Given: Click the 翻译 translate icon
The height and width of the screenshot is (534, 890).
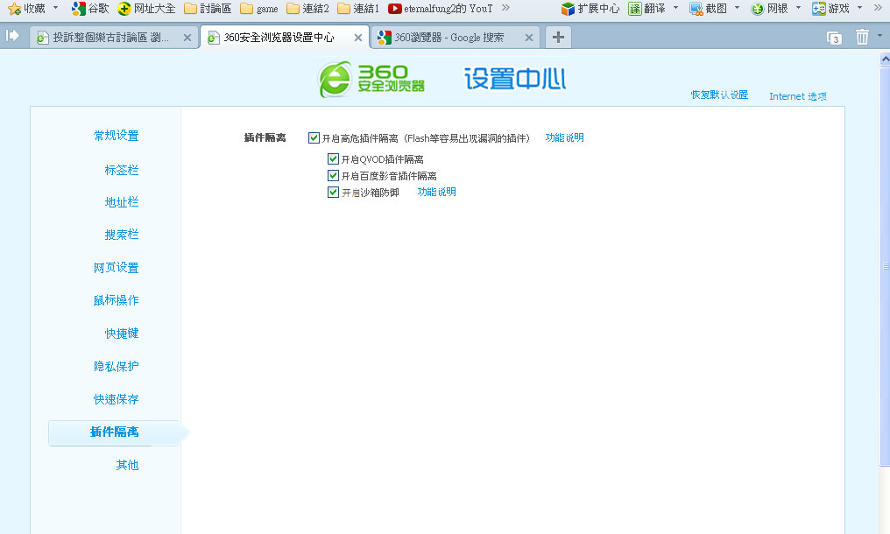Looking at the screenshot, I should point(635,9).
